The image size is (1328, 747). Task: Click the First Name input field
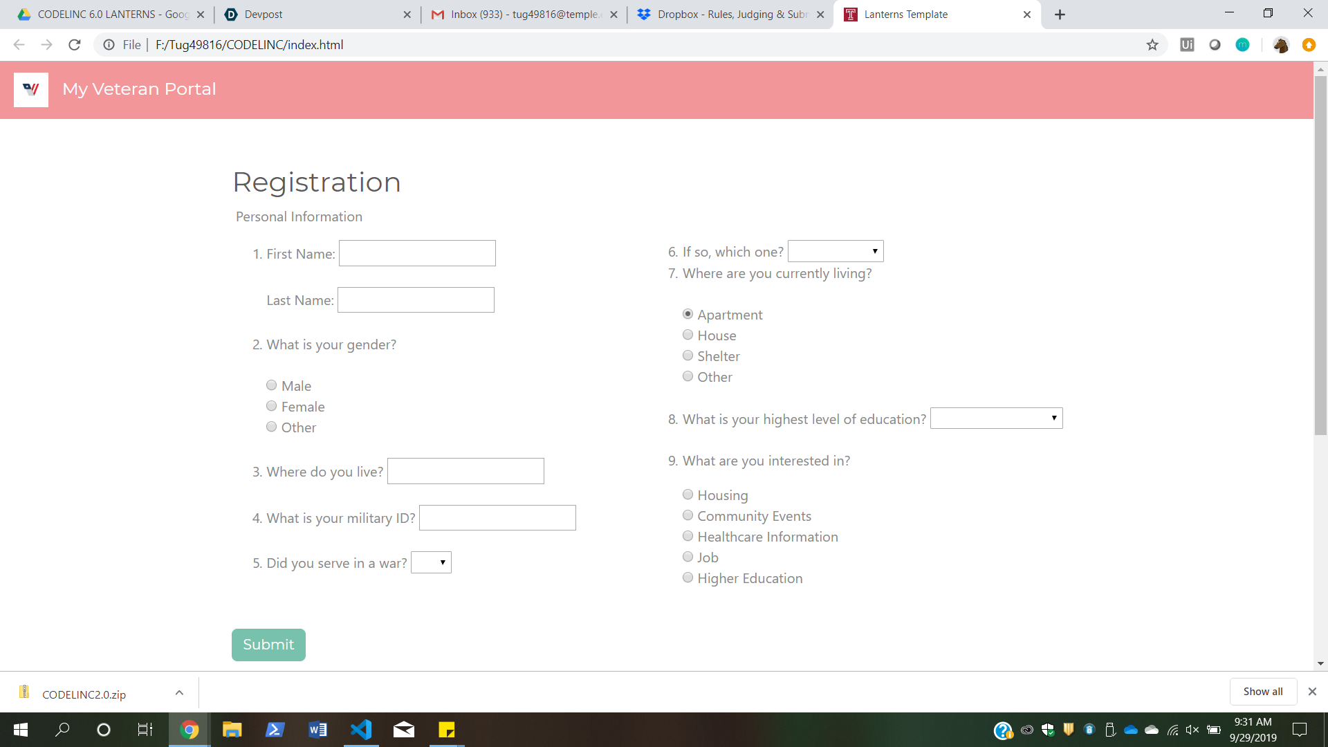pyautogui.click(x=417, y=253)
